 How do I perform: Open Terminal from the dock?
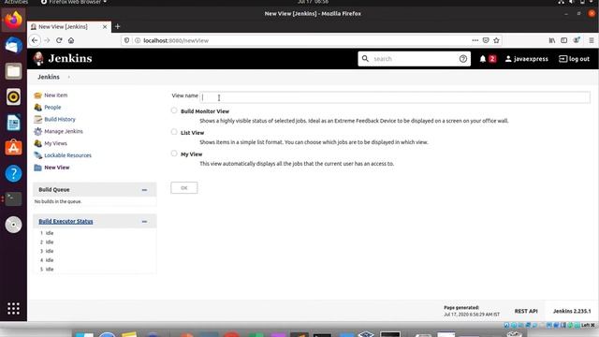coord(13,199)
